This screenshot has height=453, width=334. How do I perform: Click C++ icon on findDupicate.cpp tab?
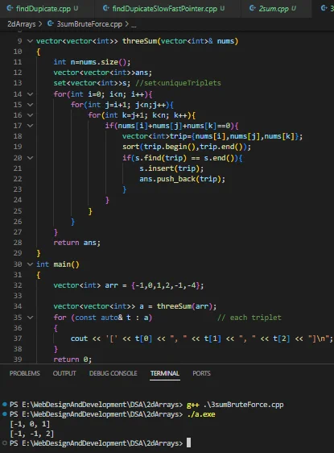(x=10, y=8)
